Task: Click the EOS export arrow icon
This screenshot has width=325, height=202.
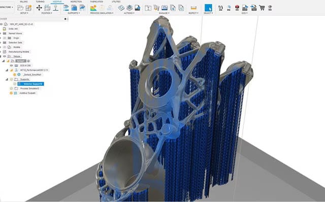Action: (x=245, y=8)
